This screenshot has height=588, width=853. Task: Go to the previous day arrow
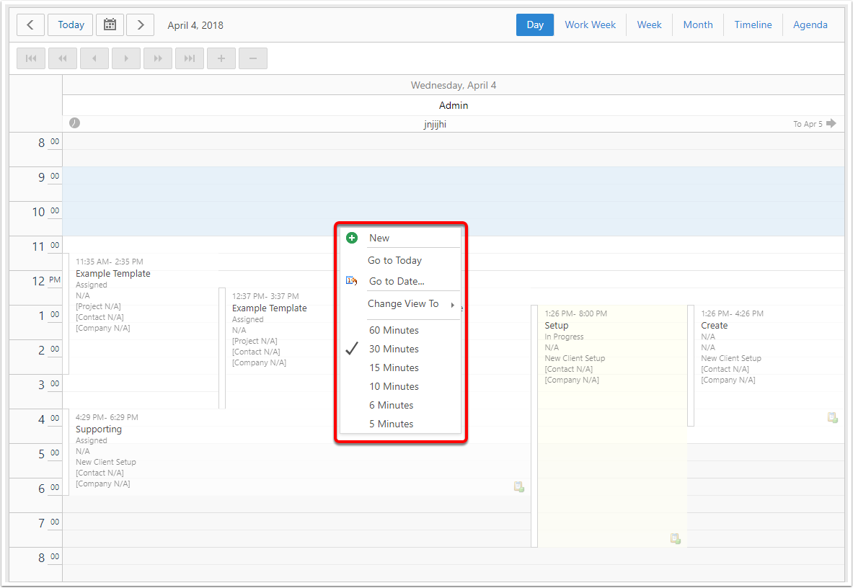click(x=30, y=25)
